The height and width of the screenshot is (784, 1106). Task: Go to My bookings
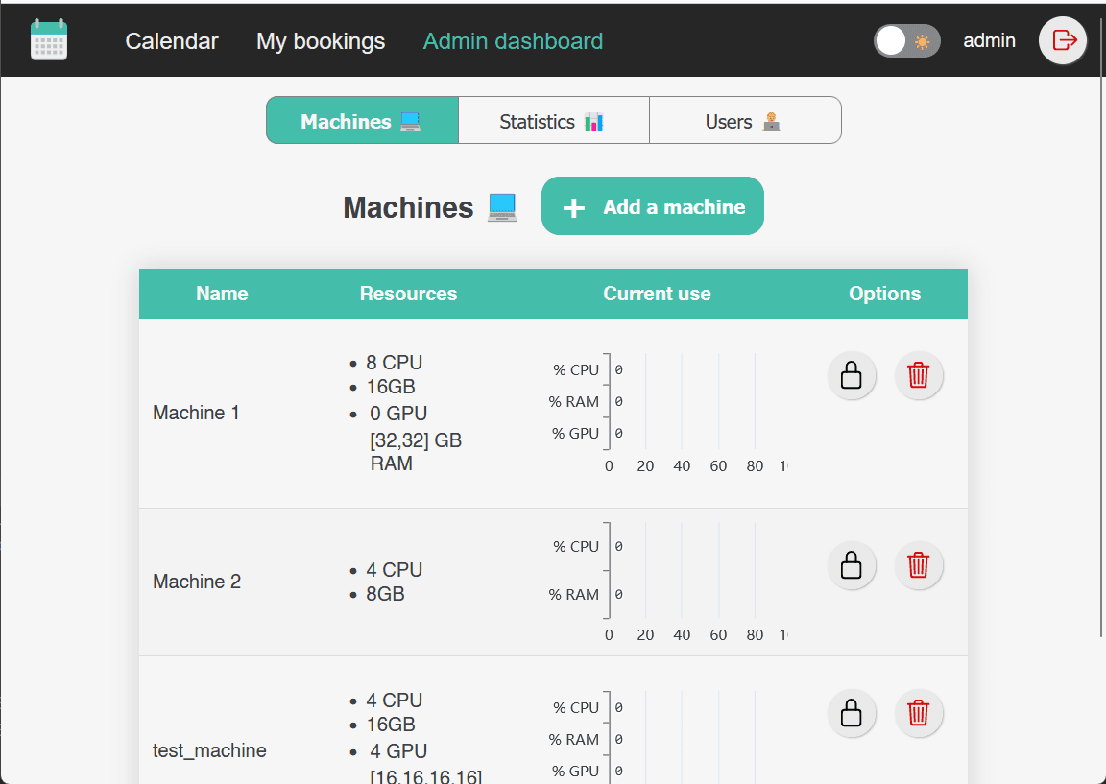click(320, 41)
